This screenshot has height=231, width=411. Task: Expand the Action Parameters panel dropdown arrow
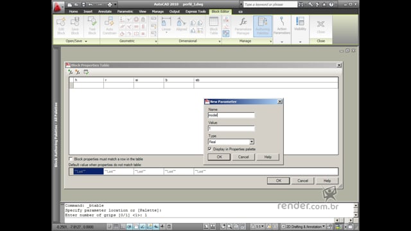(x=282, y=42)
